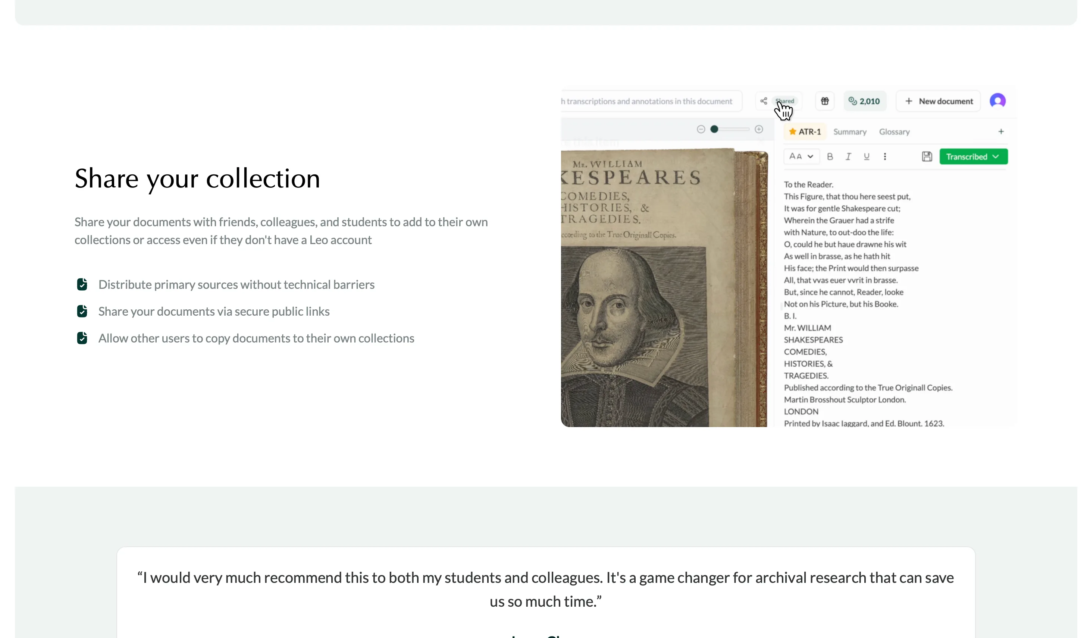
Task: Click line "with Nature, to out-doo the life:"
Action: 839,233
